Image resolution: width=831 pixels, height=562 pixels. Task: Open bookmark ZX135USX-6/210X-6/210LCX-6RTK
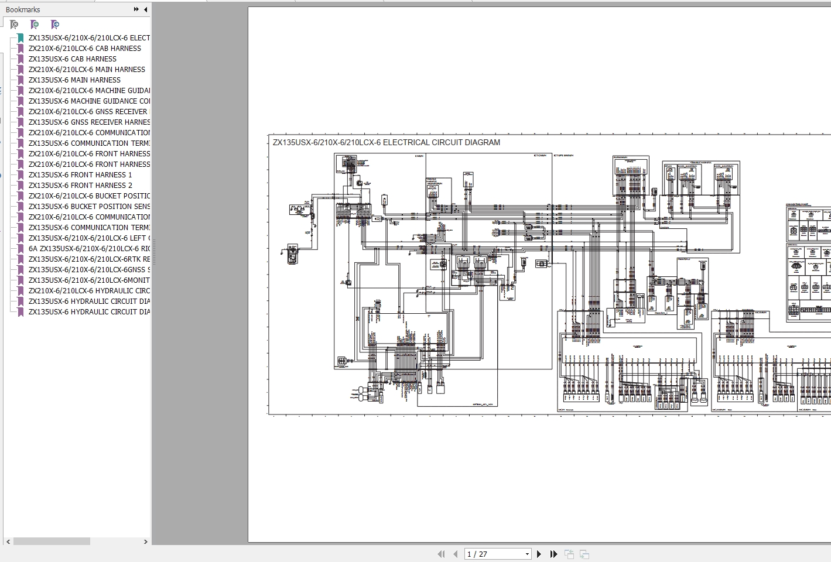point(89,259)
